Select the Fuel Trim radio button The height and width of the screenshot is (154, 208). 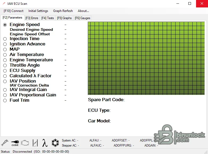pos(5,100)
